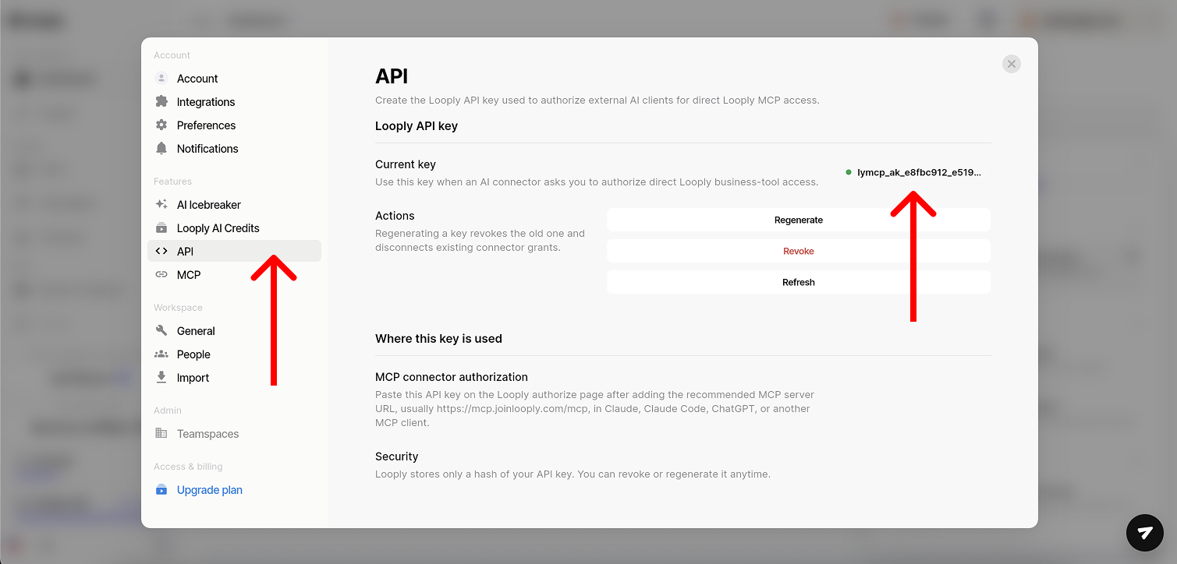Select the API item in the sidebar
Screen dimensions: 1177x564
234,251
